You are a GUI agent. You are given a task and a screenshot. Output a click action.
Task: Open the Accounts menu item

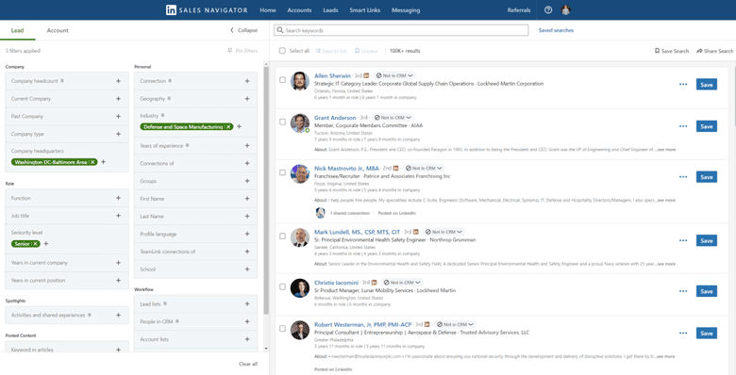(299, 9)
